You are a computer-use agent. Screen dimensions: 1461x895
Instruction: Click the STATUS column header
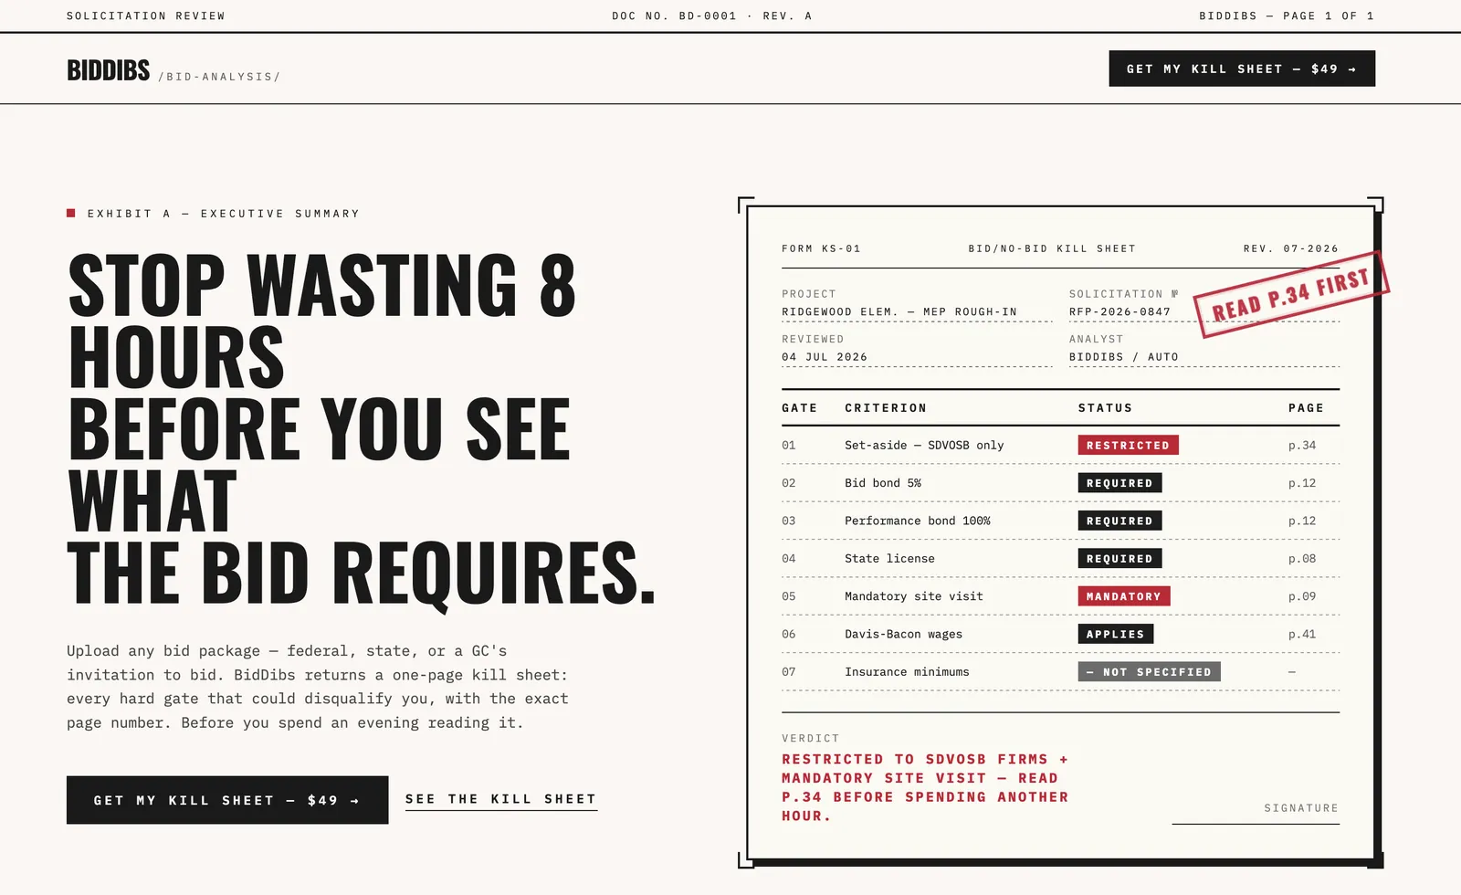[x=1105, y=408]
